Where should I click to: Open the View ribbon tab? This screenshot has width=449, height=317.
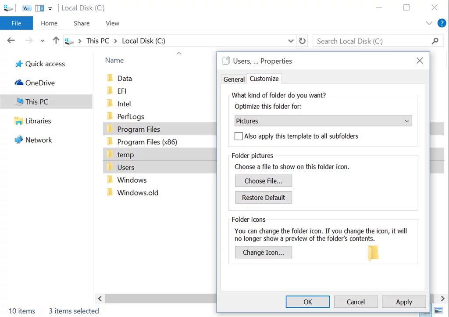[112, 23]
